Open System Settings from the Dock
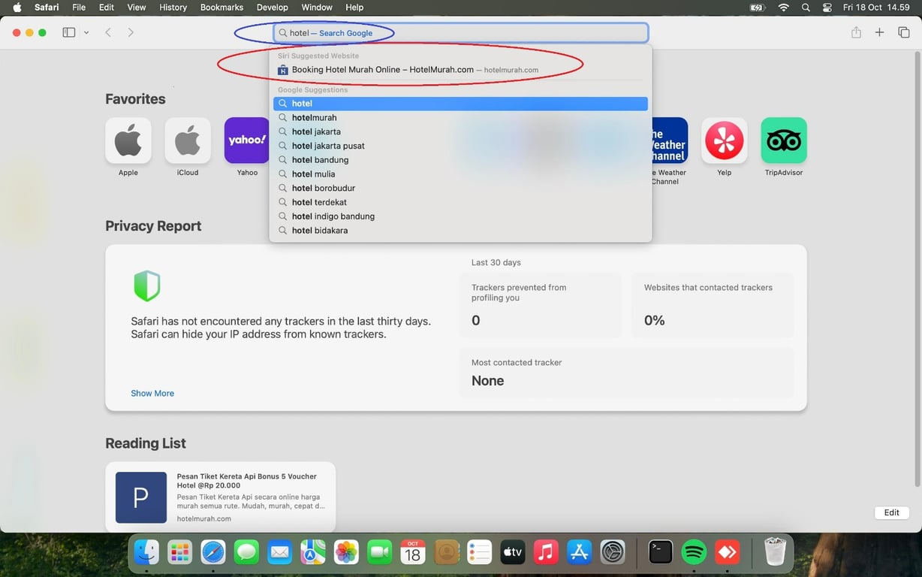 613,552
